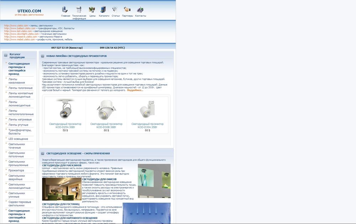Click the blue hotel lighting photo
The image size is (356, 224).
tap(146, 213)
